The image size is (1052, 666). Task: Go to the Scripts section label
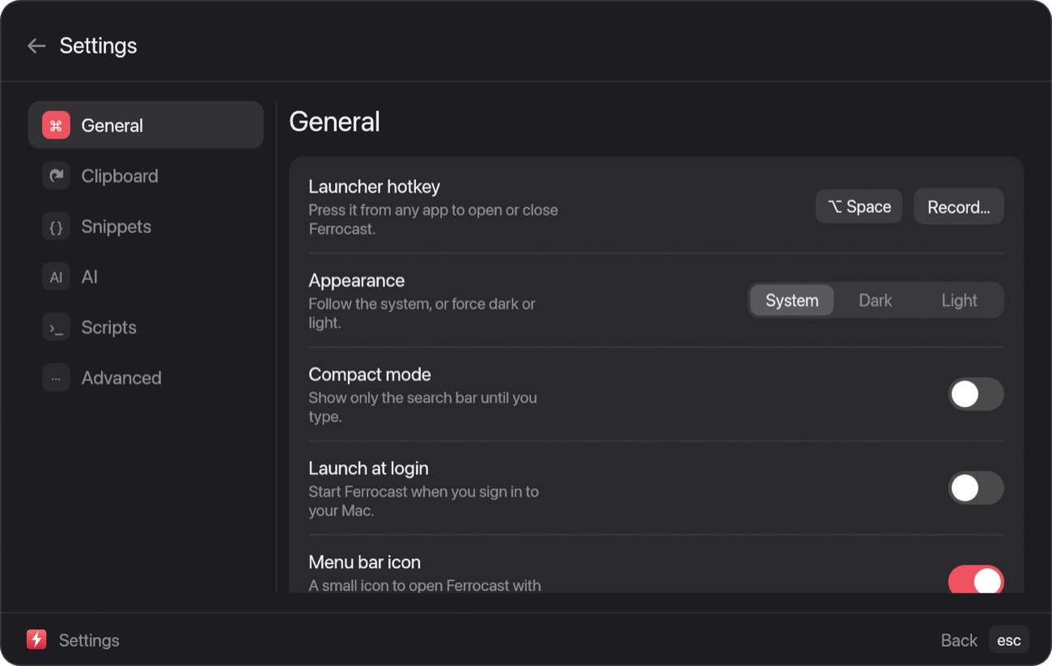pos(109,328)
